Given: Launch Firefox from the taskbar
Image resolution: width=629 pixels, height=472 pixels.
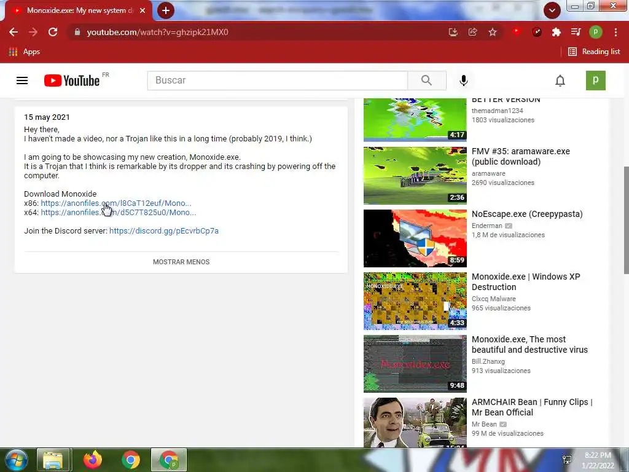Looking at the screenshot, I should click(x=93, y=460).
